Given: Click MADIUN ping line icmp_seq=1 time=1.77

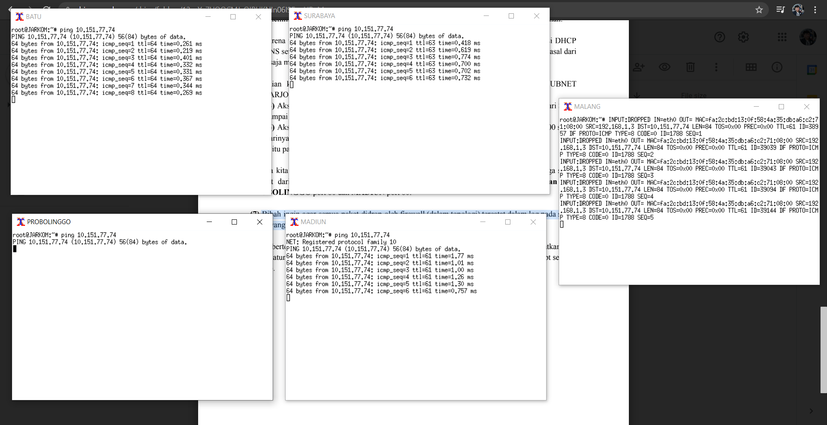Looking at the screenshot, I should click(380, 256).
